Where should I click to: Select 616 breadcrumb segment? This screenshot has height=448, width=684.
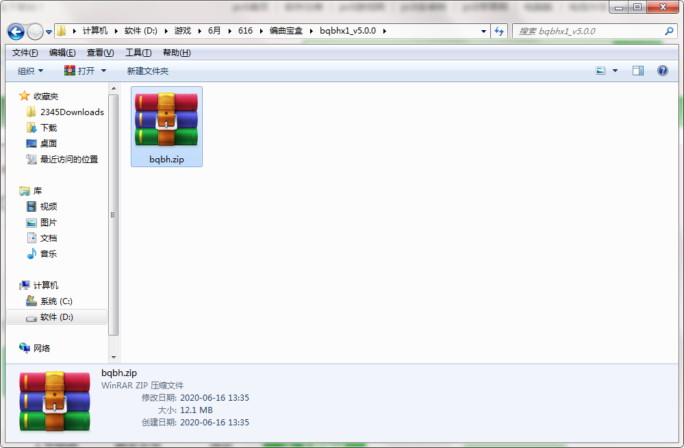point(245,31)
